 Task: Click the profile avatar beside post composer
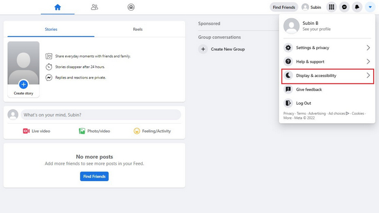click(x=13, y=115)
